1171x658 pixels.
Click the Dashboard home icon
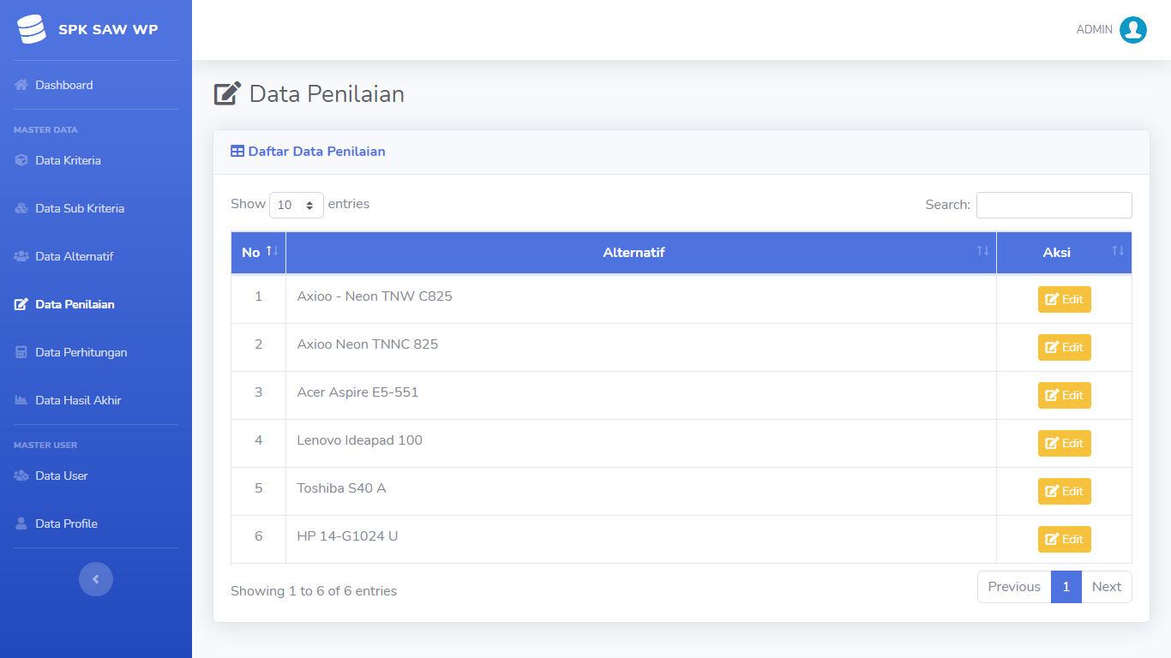click(21, 85)
